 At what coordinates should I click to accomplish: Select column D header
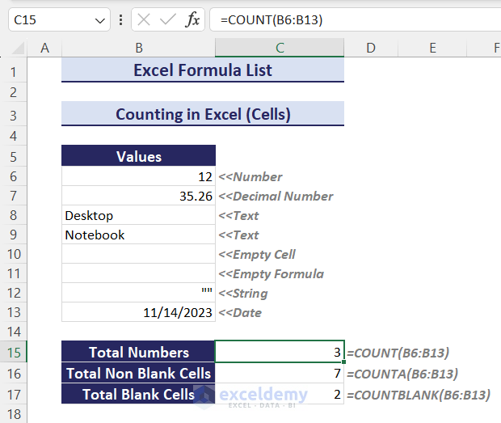point(371,48)
